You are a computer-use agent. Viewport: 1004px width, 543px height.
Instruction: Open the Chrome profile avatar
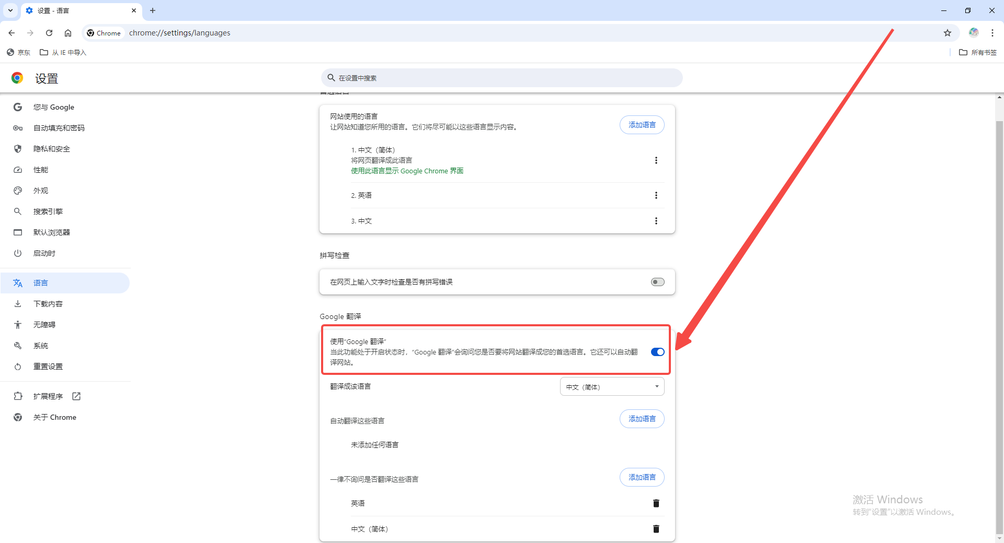coord(974,32)
